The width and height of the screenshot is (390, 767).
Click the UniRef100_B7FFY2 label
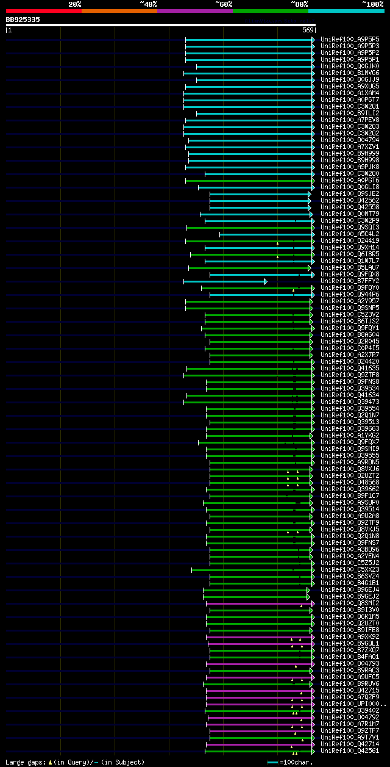coord(349,281)
